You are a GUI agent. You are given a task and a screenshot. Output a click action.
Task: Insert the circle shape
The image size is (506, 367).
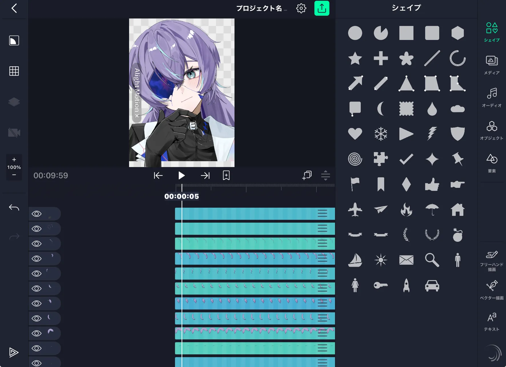355,33
